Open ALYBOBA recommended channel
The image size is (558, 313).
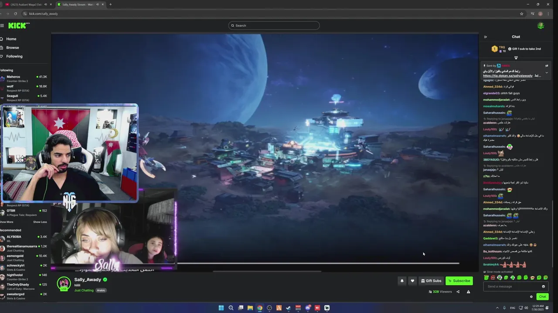tap(24, 239)
